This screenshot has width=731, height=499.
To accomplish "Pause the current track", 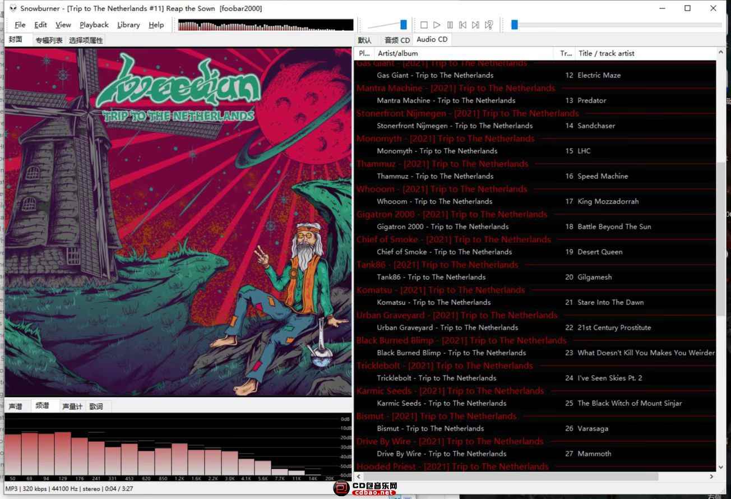I will pos(450,25).
